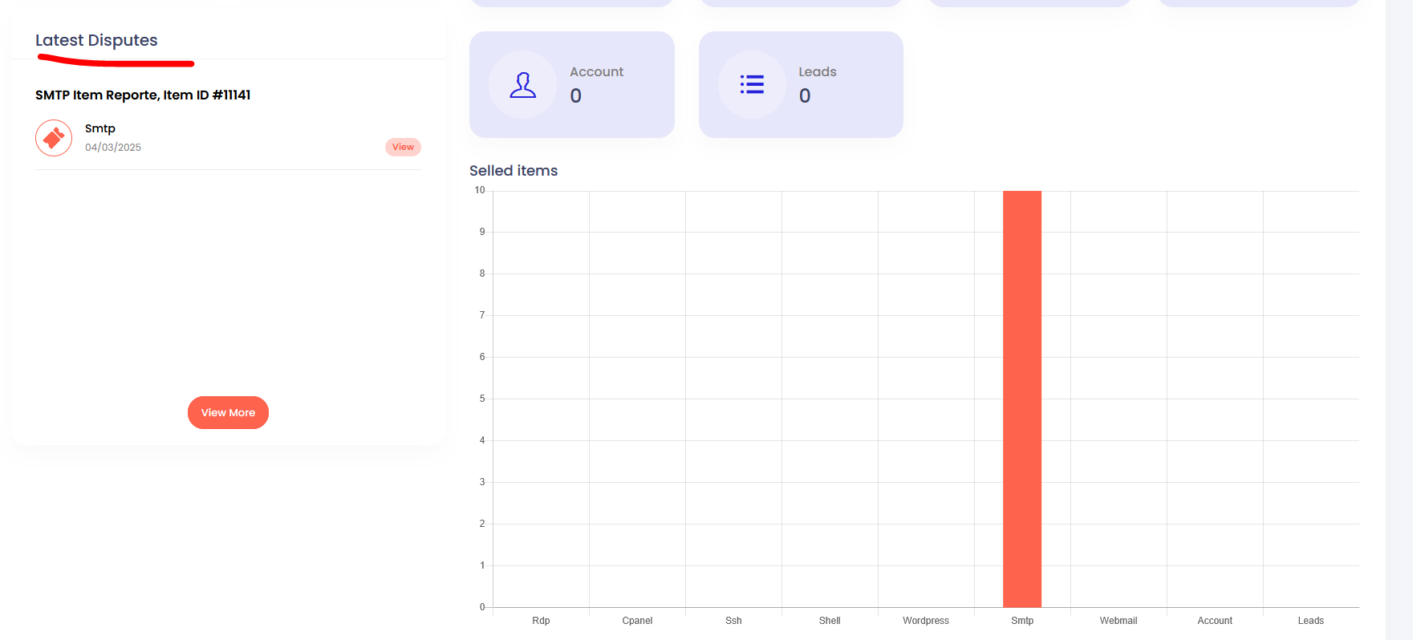Click the list icon in Leads card

point(752,85)
